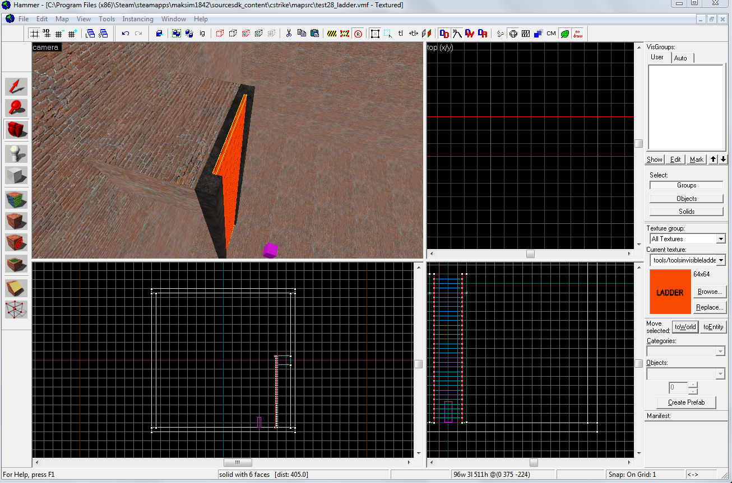Toggle displacement walkable DW icon
This screenshot has width=732, height=483.
[x=470, y=34]
